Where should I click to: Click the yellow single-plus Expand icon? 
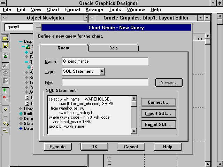(5, 109)
